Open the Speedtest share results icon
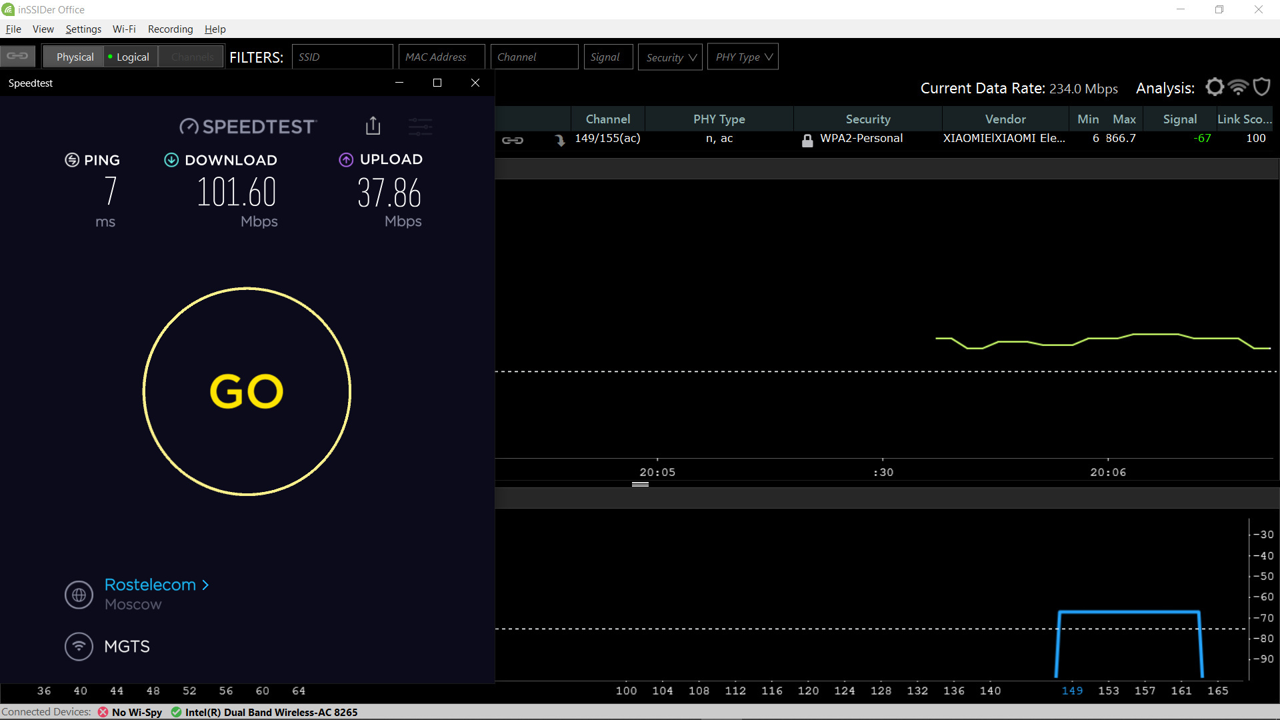The height and width of the screenshot is (720, 1280). tap(373, 125)
